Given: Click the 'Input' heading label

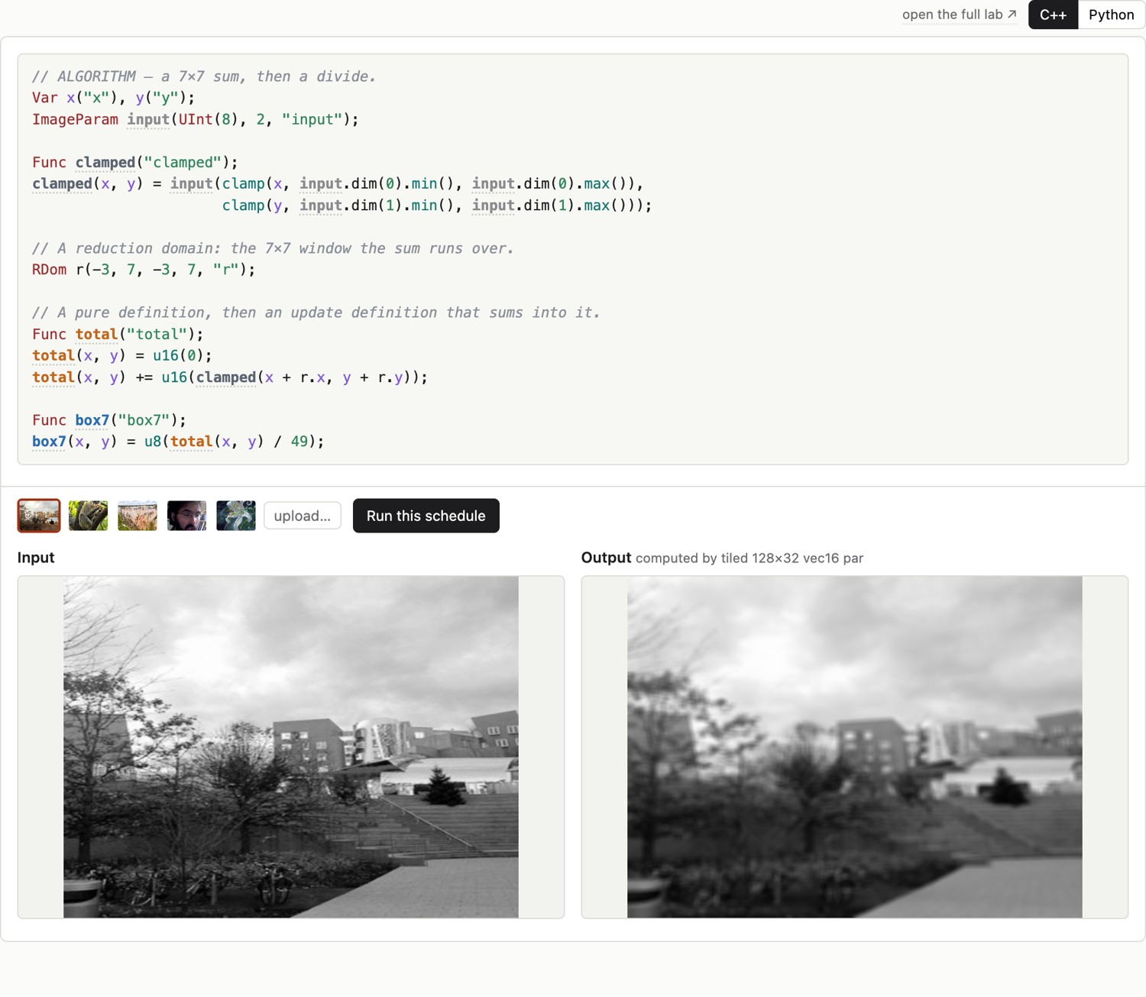Looking at the screenshot, I should [36, 558].
